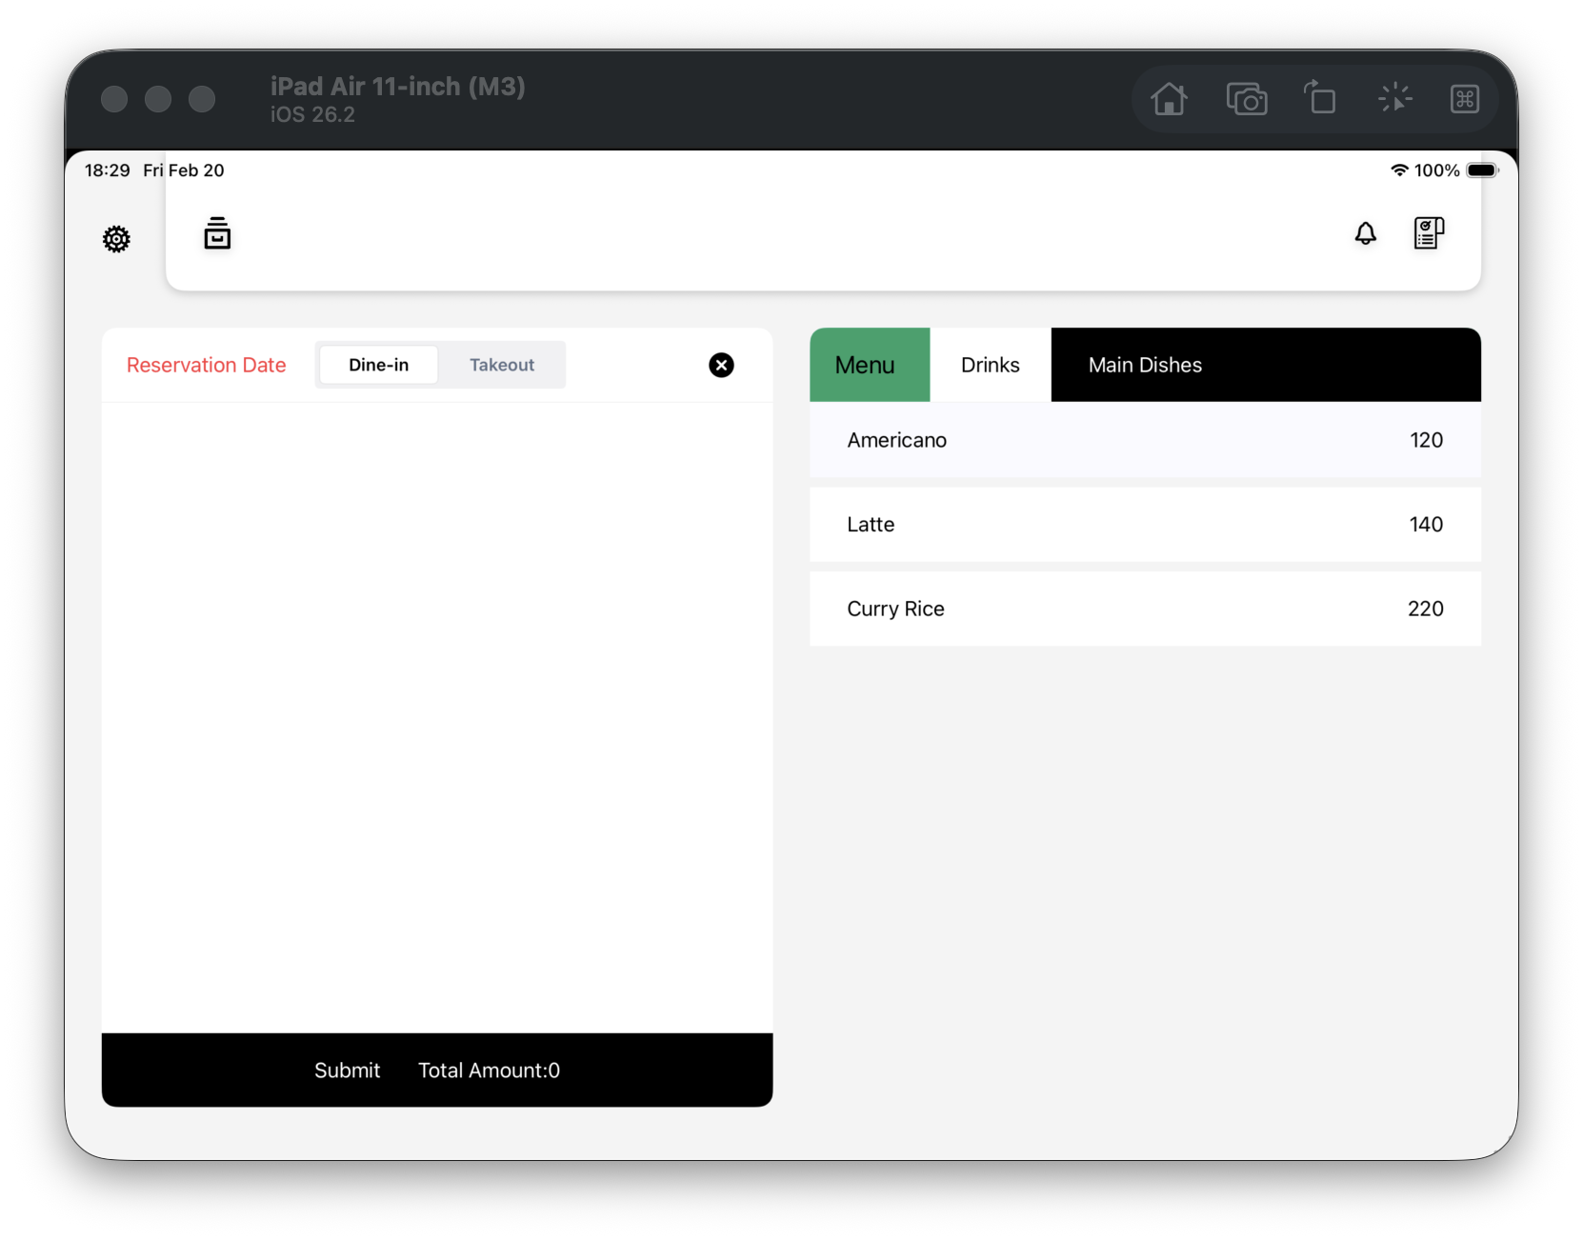
Task: Clear order with the X circle icon
Action: pos(721,366)
